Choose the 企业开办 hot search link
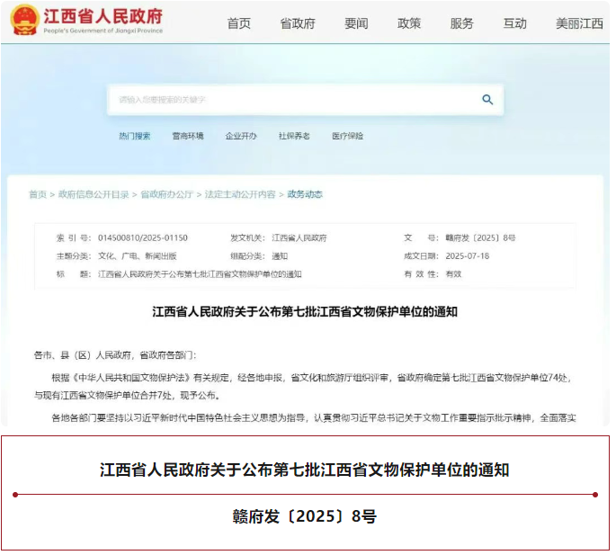Screen dimensions: 616x555 pos(241,136)
